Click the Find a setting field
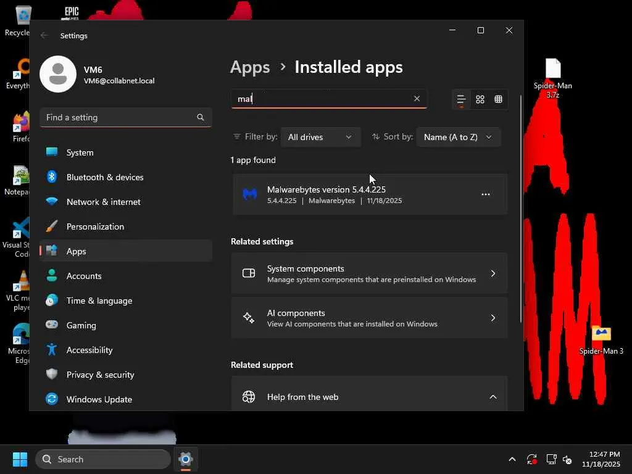The width and height of the screenshot is (632, 474). click(x=126, y=117)
